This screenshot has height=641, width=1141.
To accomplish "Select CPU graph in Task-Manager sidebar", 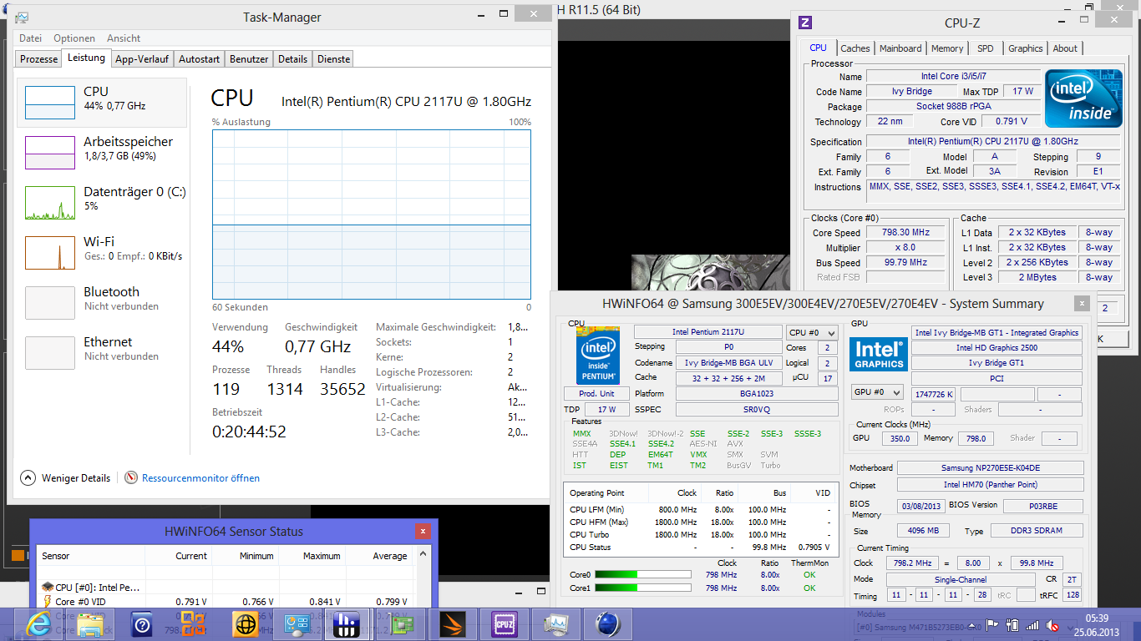I will [x=102, y=102].
